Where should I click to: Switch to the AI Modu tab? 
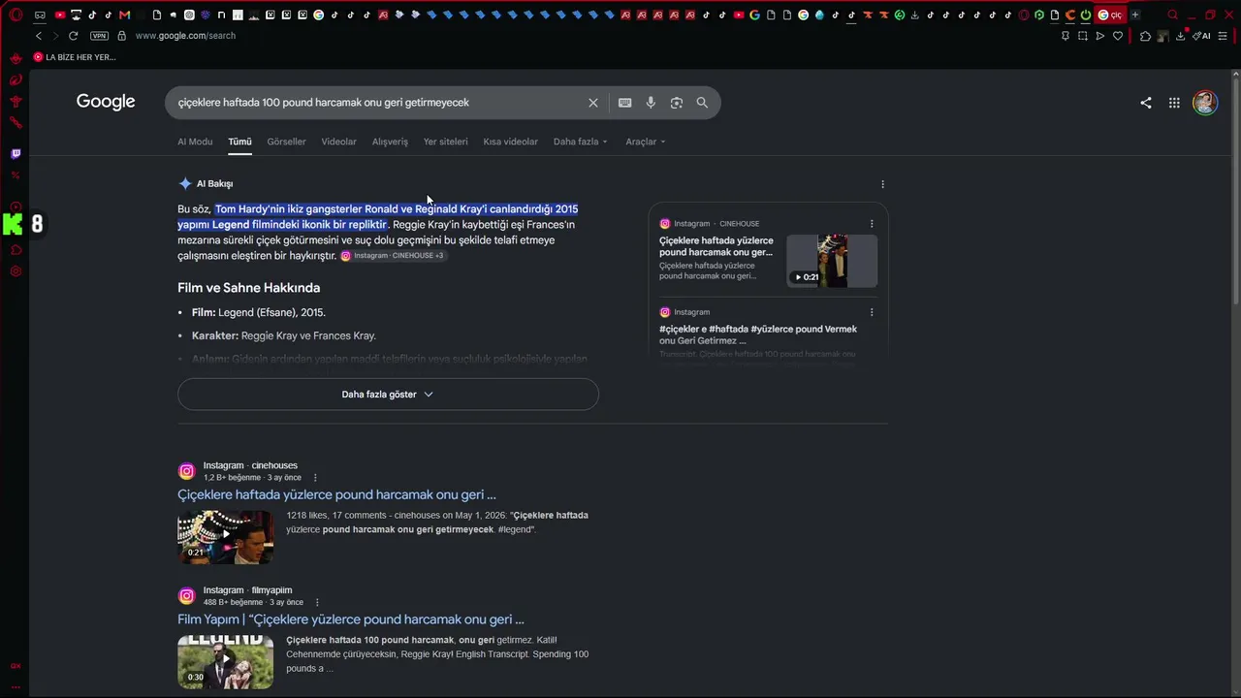195,142
